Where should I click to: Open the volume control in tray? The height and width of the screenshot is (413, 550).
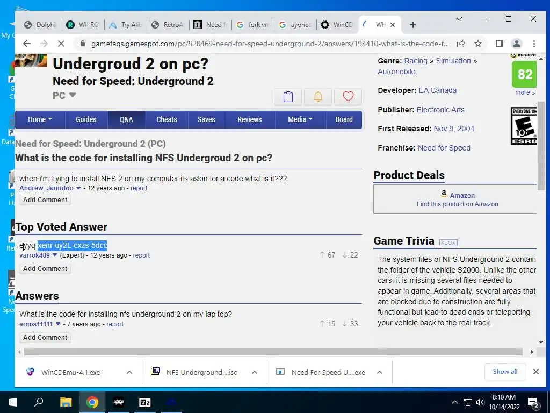(480, 402)
